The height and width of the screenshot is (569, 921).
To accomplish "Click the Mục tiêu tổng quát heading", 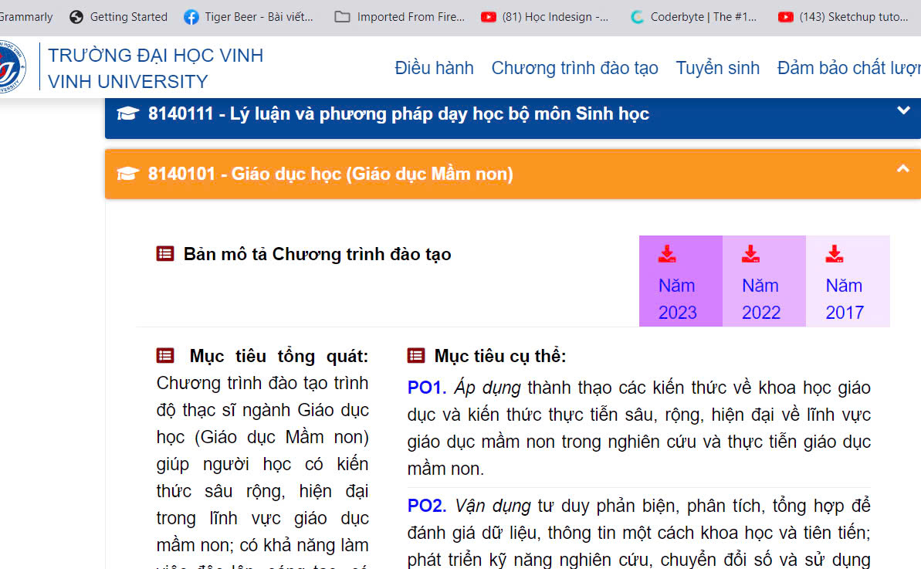I will click(x=279, y=356).
